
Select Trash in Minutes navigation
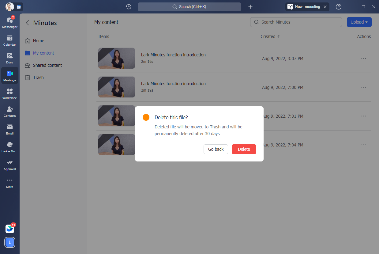pos(38,78)
